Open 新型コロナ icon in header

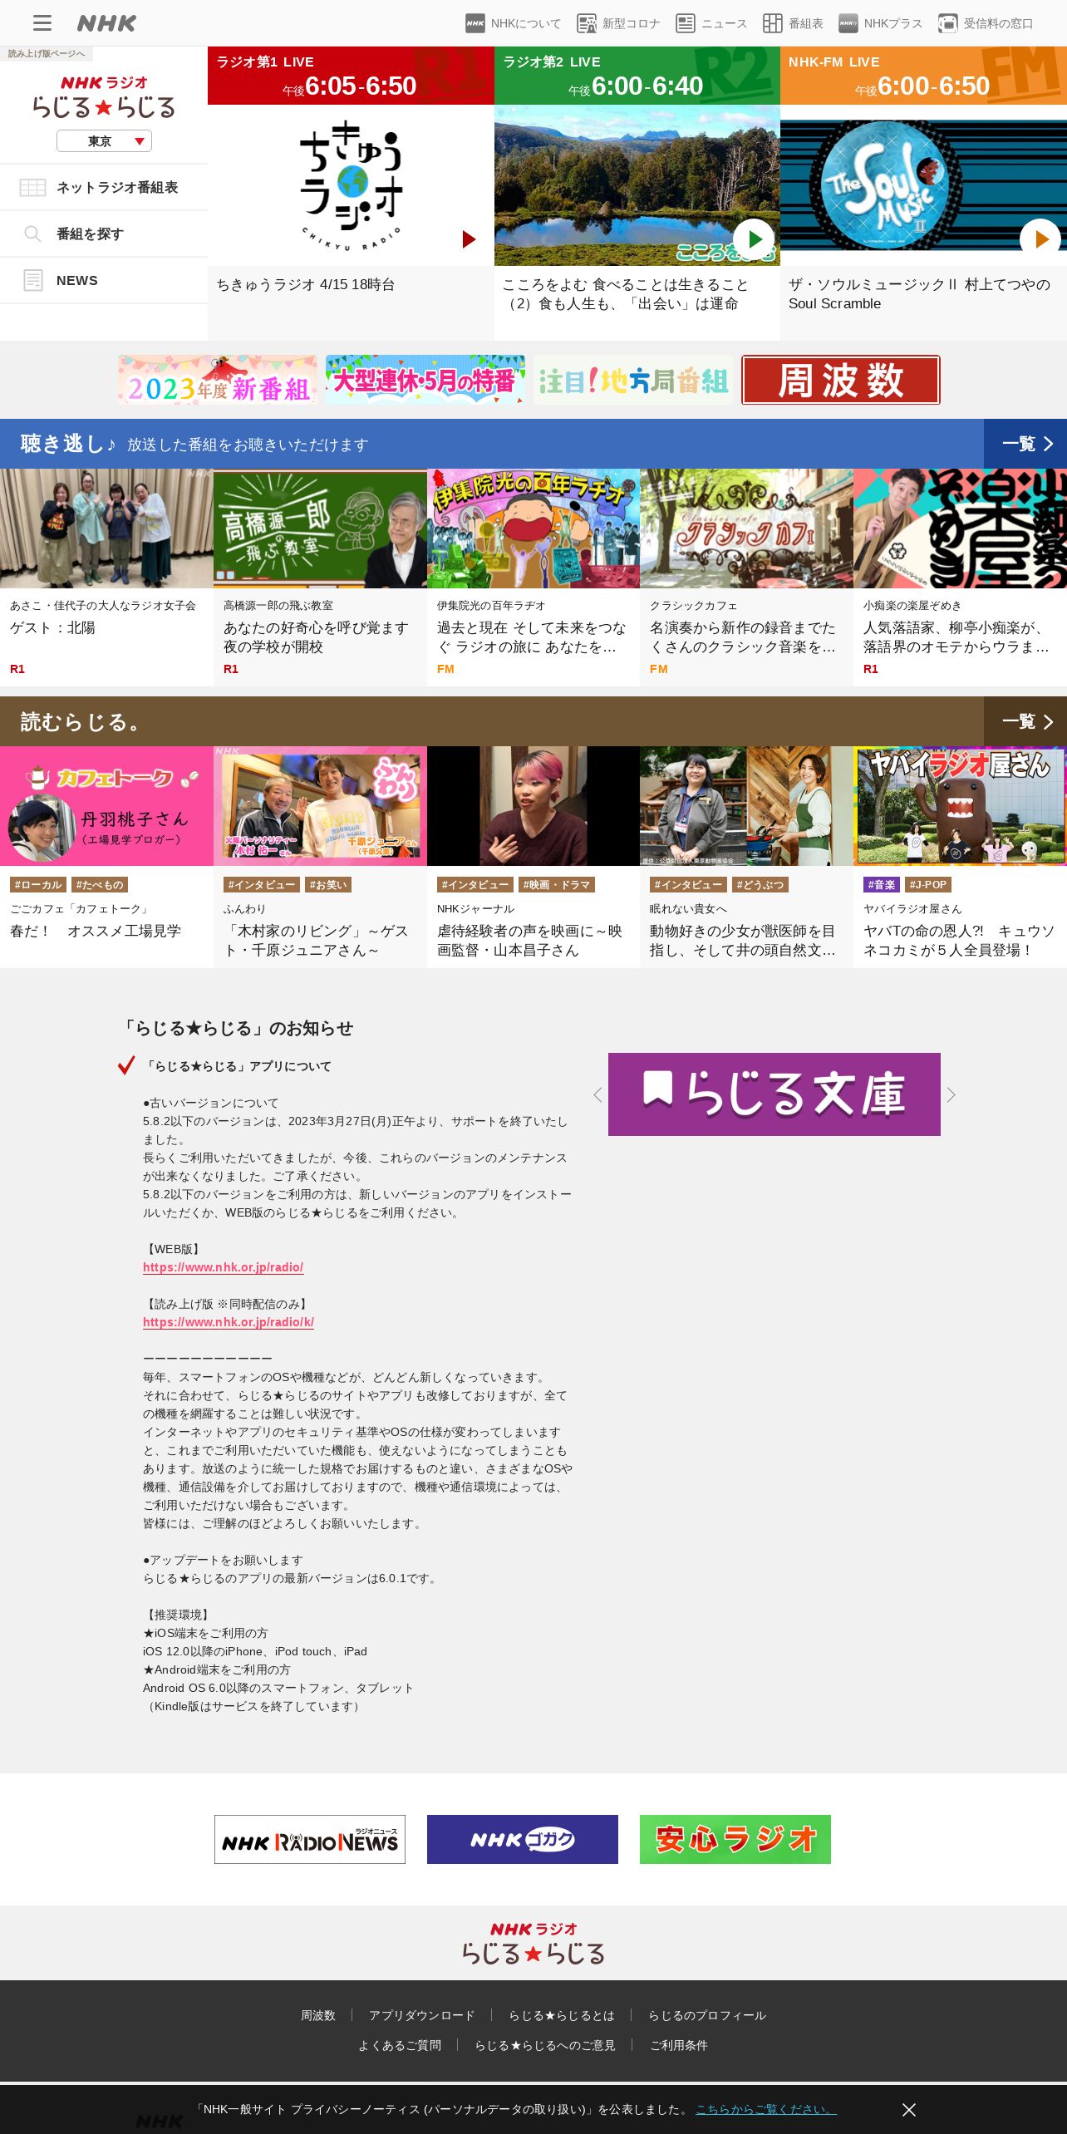coord(587,23)
